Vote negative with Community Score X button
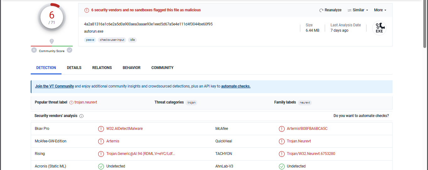The height and width of the screenshot is (170, 428). tap(34, 50)
